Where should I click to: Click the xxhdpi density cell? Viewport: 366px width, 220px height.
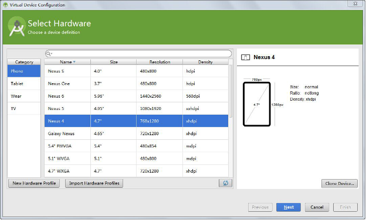pos(205,108)
